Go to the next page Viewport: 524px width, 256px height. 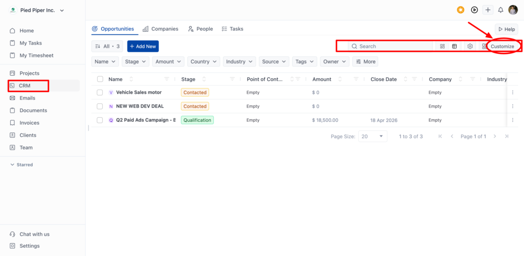click(495, 136)
